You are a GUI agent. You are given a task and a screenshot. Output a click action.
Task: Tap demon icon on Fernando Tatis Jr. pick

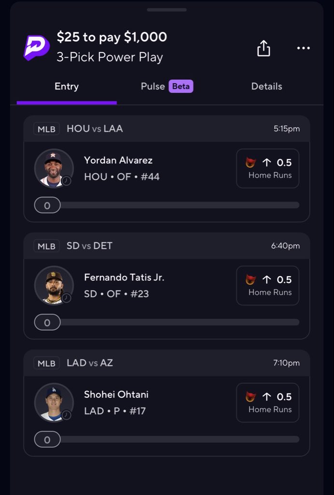[250, 279]
